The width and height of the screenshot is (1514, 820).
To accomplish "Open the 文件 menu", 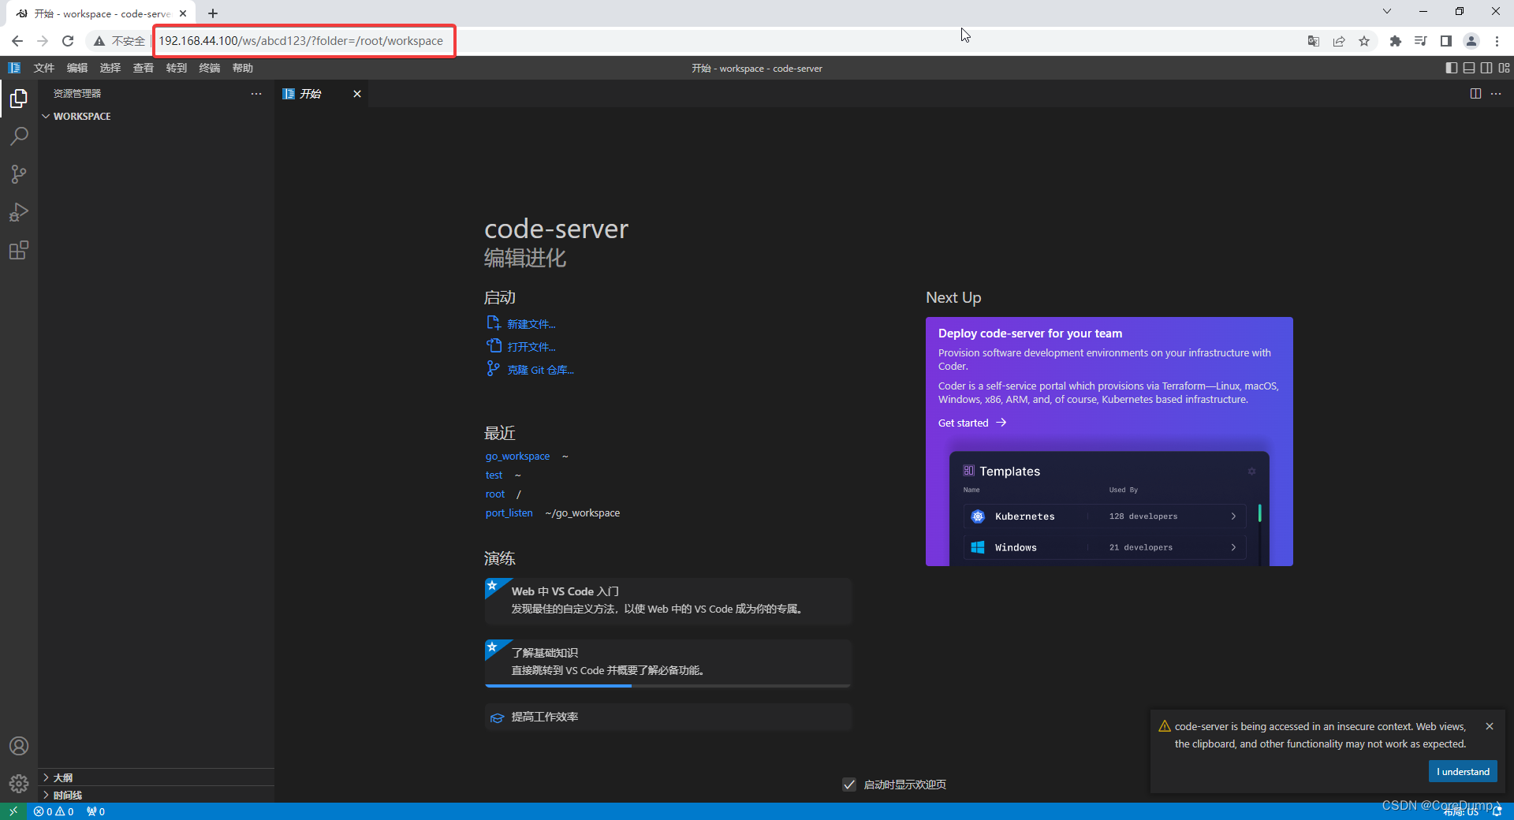I will click(44, 68).
